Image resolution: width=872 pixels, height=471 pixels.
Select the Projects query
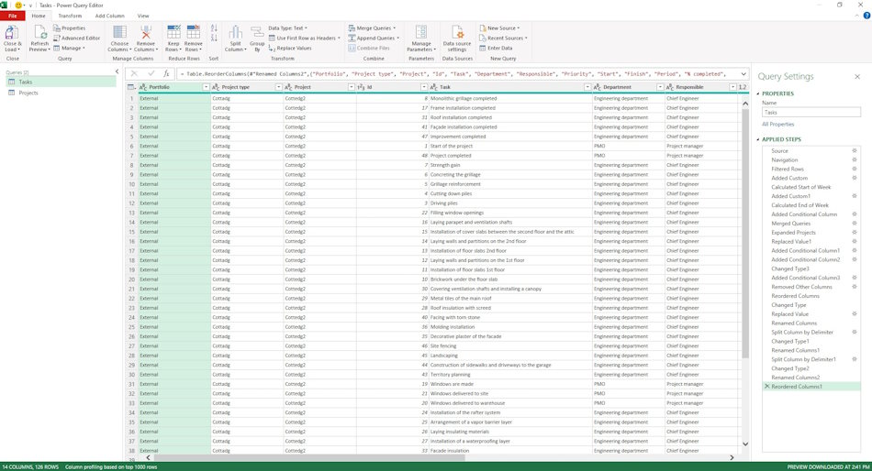point(61,93)
